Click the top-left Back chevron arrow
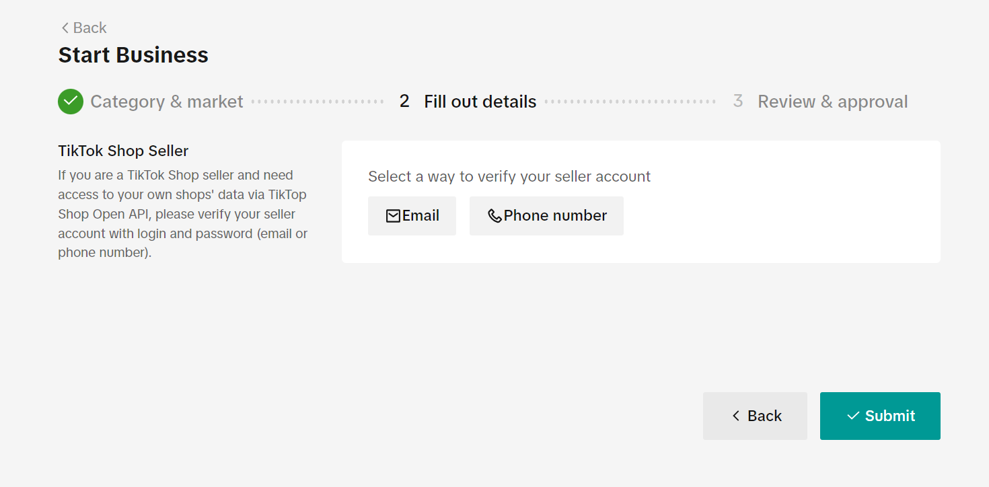Image resolution: width=989 pixels, height=487 pixels. pos(65,28)
